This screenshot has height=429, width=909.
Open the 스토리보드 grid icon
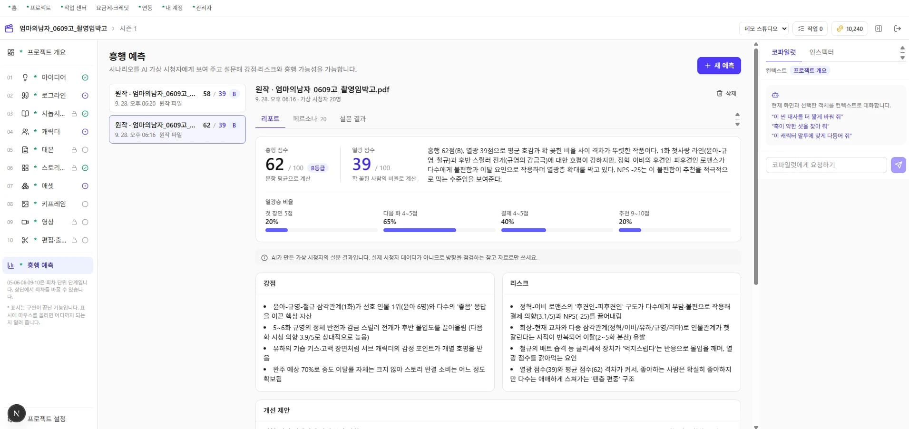point(25,168)
